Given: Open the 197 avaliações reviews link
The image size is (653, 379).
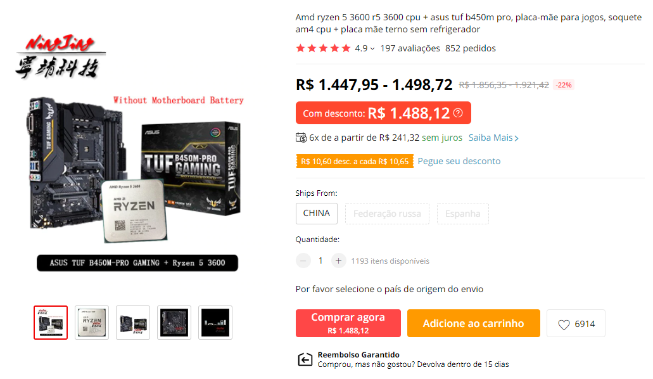Looking at the screenshot, I should (410, 48).
